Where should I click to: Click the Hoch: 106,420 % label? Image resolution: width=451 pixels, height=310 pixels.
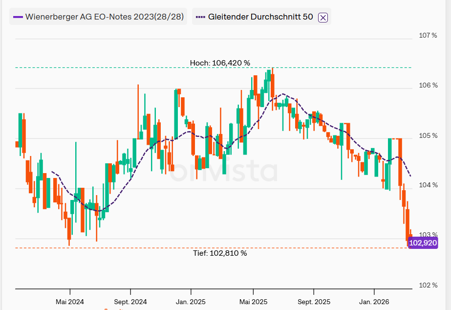(220, 63)
